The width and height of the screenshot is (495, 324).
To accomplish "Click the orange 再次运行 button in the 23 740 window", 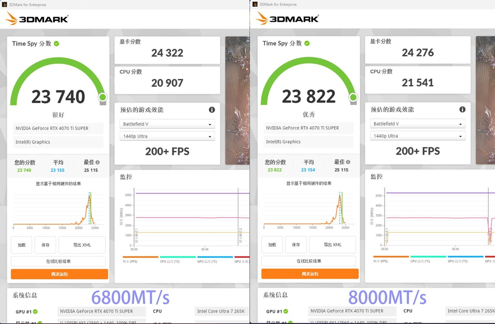I will pos(60,274).
